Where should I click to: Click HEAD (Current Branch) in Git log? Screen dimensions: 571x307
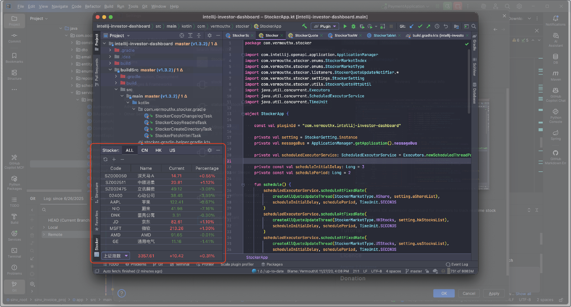click(x=69, y=220)
